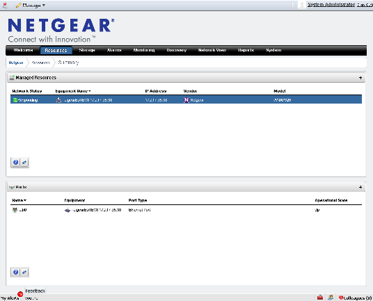The height and width of the screenshot is (301, 373).
Task: Click the users icon in status bar
Action: coord(331,298)
